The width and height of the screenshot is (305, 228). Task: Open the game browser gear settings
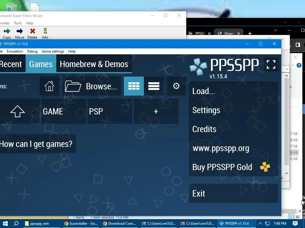click(176, 86)
